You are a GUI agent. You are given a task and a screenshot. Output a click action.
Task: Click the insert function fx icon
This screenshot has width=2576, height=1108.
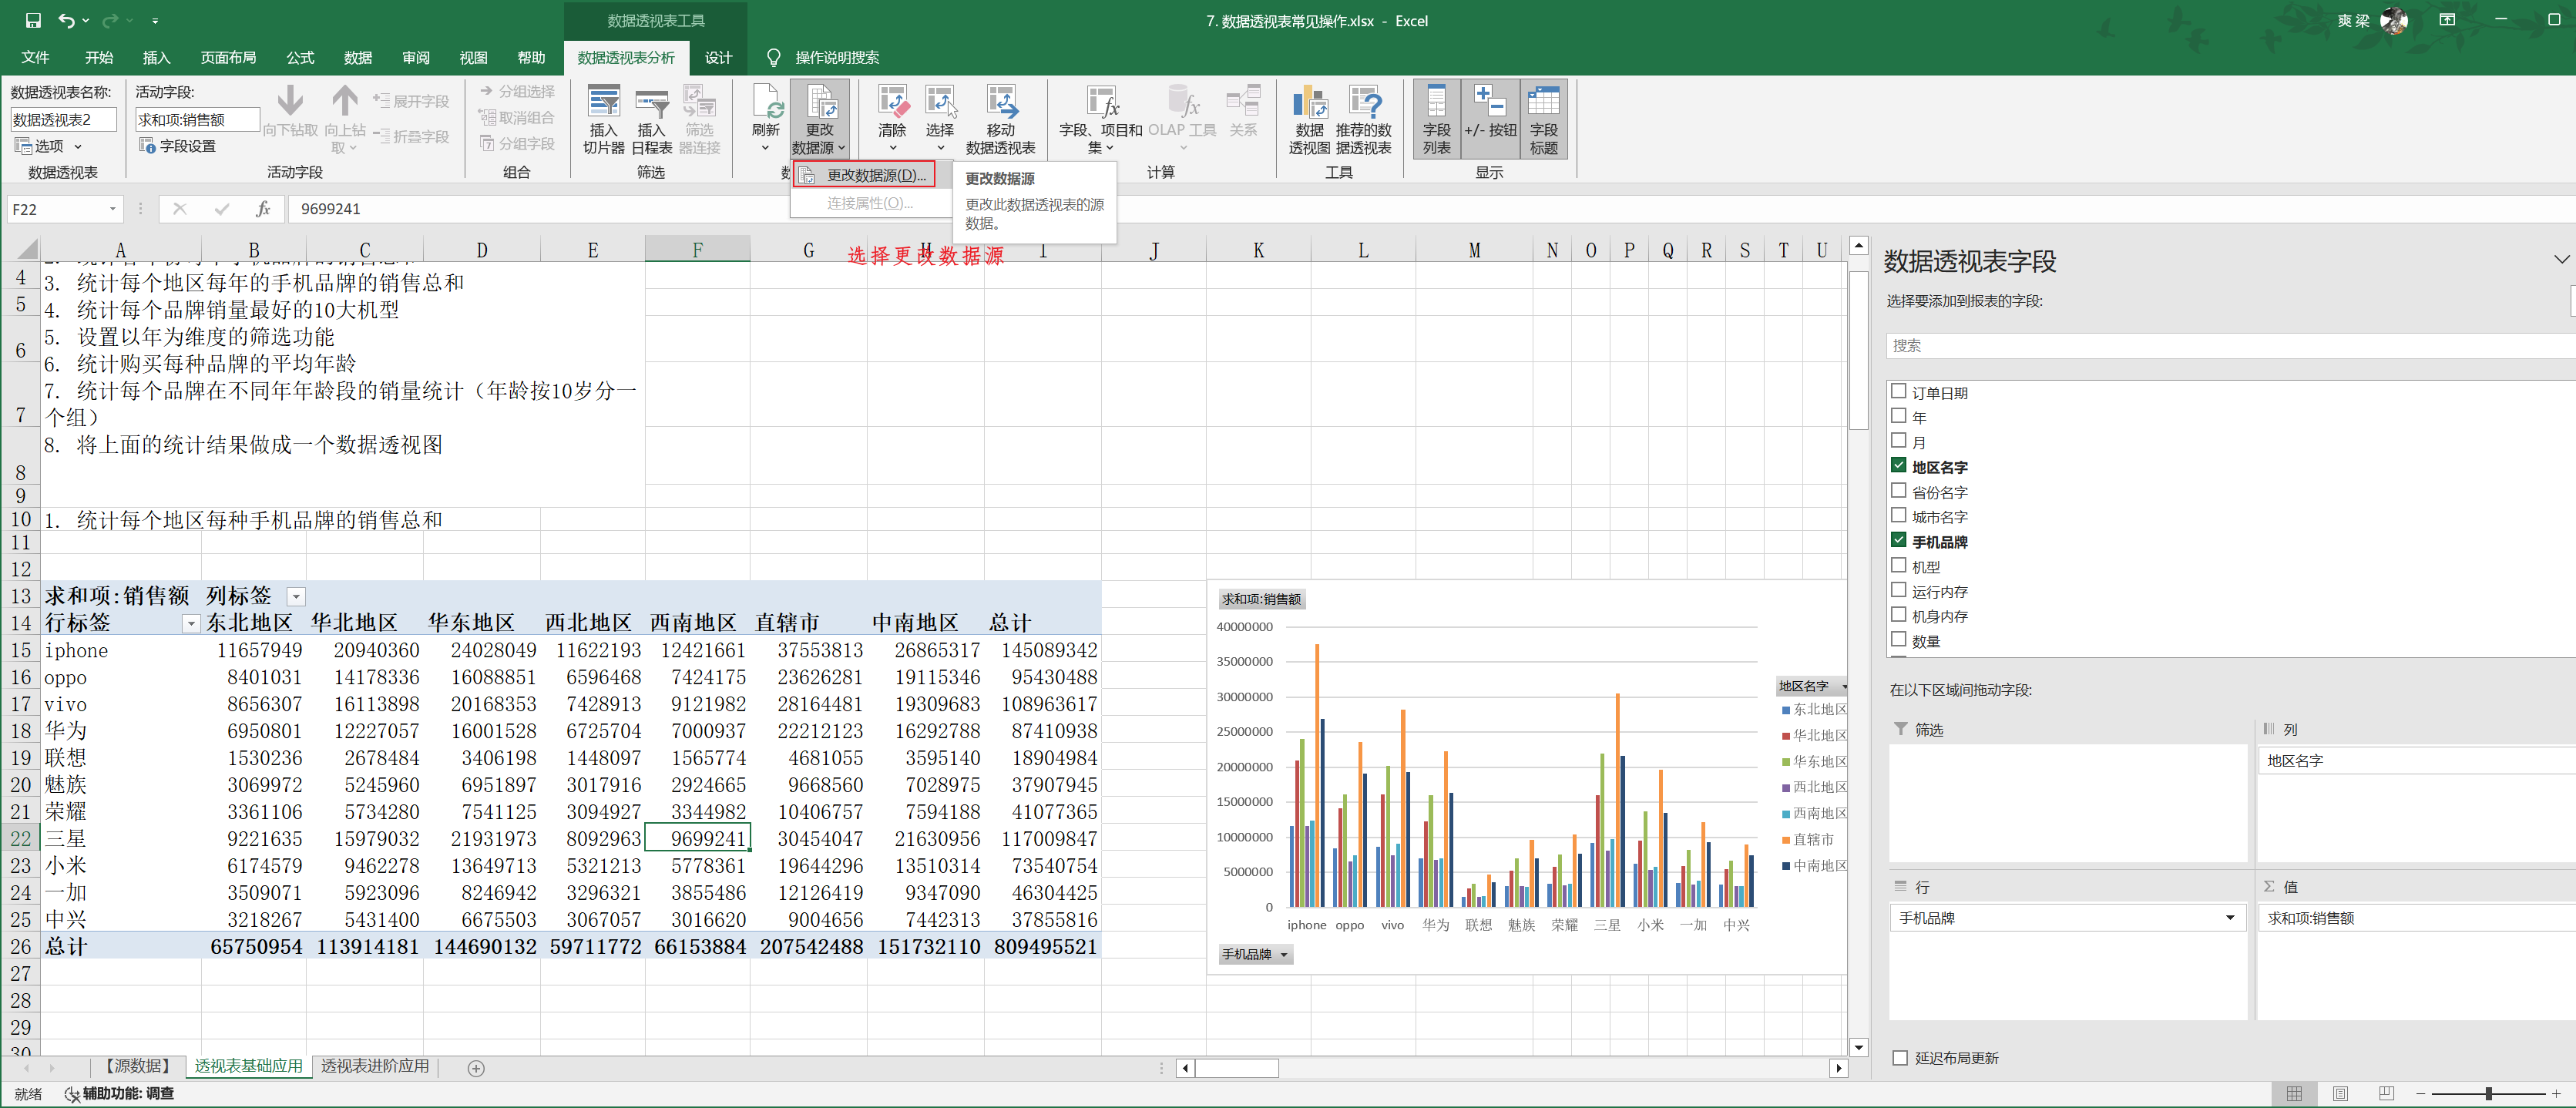pos(263,209)
